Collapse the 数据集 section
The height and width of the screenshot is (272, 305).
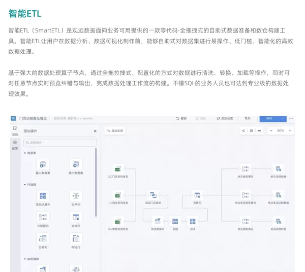25,153
